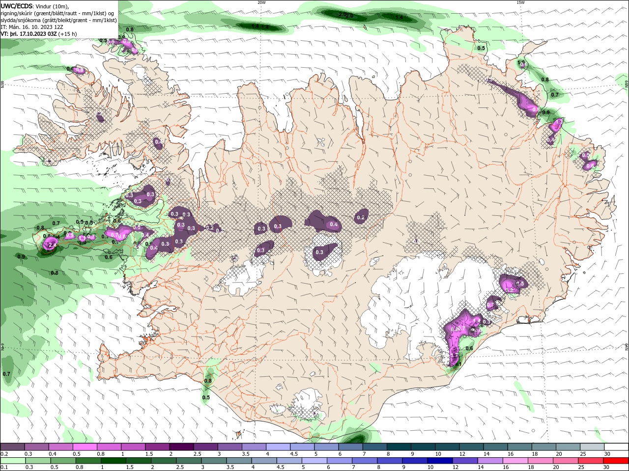The image size is (629, 471).
Task: Click the 'VT: þri. 17.10.2023 03Z (+15 h)' line
Action: pos(39,34)
